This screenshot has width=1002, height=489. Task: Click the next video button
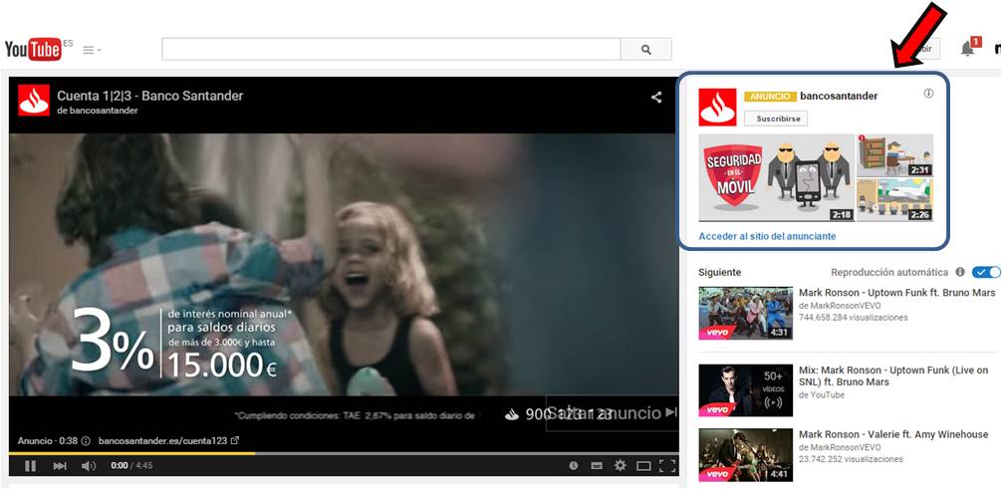(60, 466)
